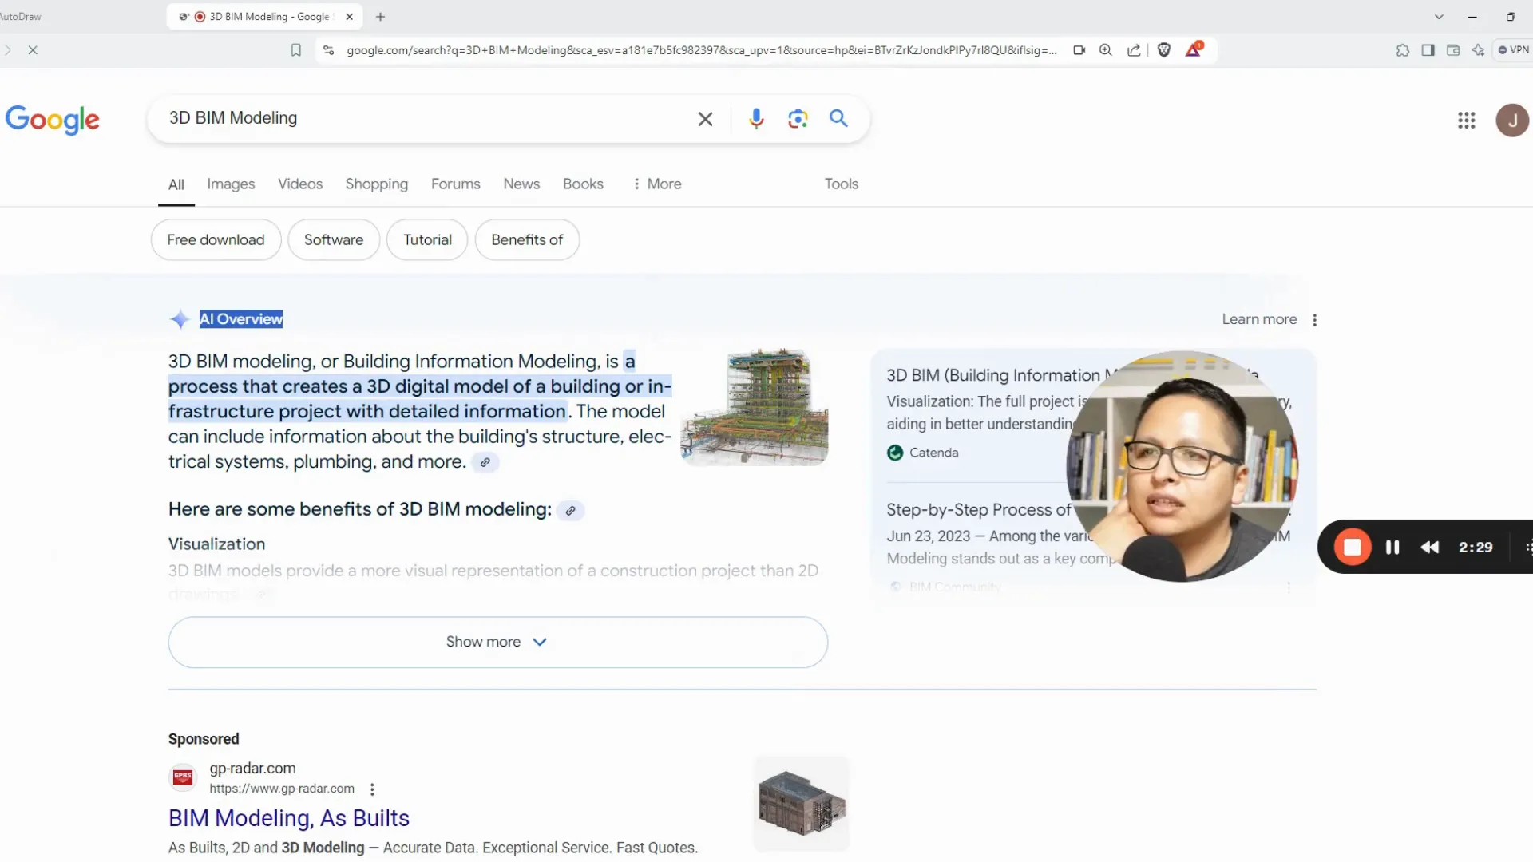Open Brave Shields lion icon
The image size is (1533, 862).
1164,50
